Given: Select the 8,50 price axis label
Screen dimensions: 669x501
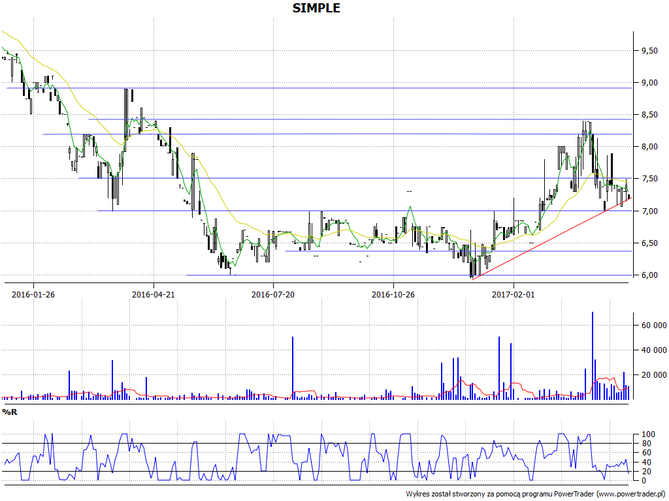Looking at the screenshot, I should click(649, 115).
